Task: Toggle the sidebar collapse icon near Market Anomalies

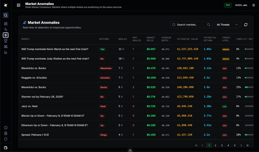Action: (x=18, y=5)
